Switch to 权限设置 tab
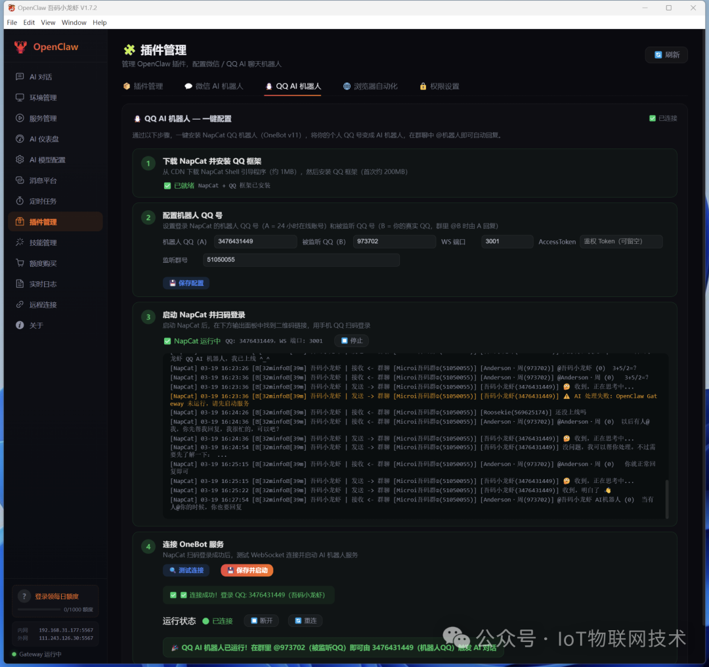The height and width of the screenshot is (667, 709). pyautogui.click(x=439, y=86)
